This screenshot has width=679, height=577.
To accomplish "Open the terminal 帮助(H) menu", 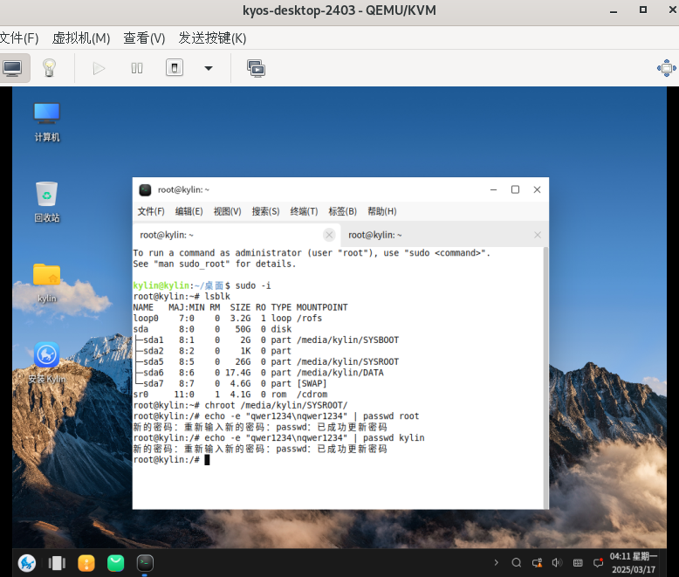I will pos(382,211).
